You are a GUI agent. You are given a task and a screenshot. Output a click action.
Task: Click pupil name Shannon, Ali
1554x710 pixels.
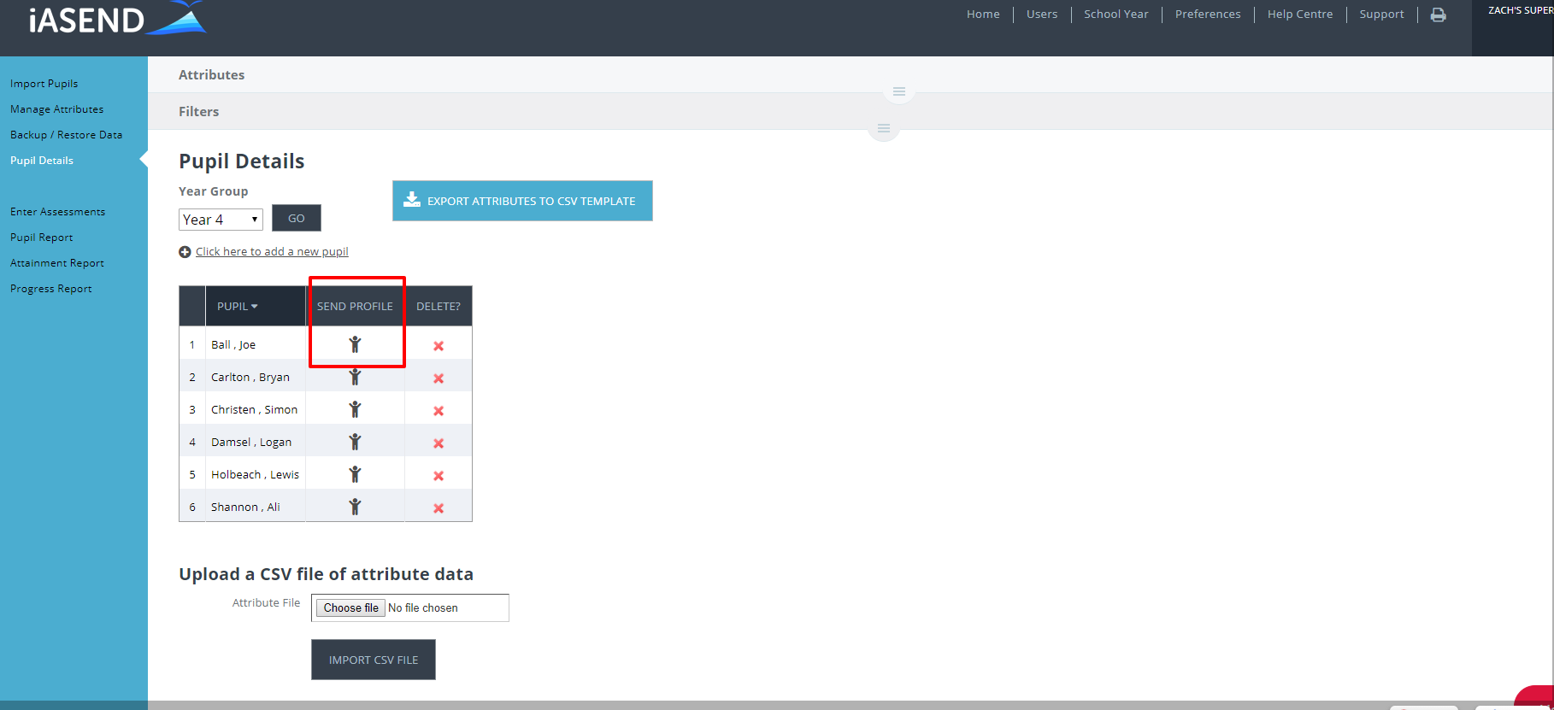245,507
